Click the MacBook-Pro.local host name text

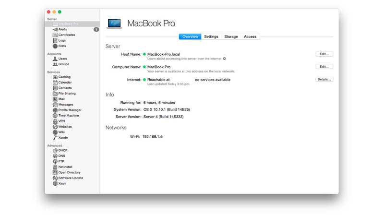coord(164,54)
